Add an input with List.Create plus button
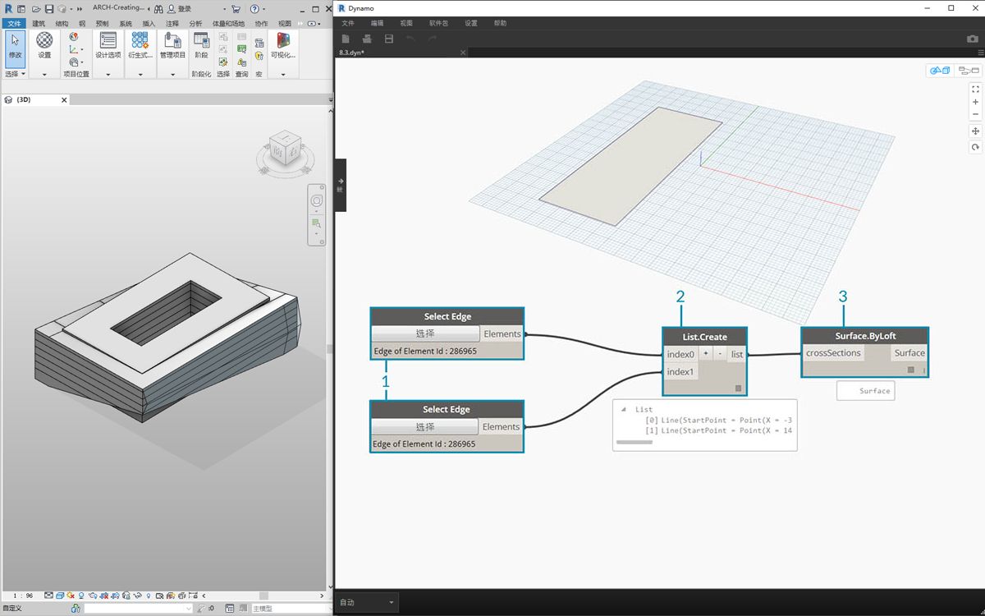This screenshot has height=616, width=985. pos(705,354)
